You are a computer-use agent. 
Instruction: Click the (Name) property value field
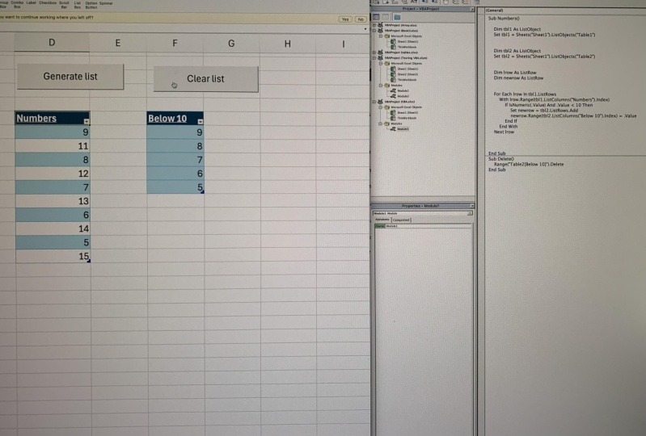click(x=428, y=226)
